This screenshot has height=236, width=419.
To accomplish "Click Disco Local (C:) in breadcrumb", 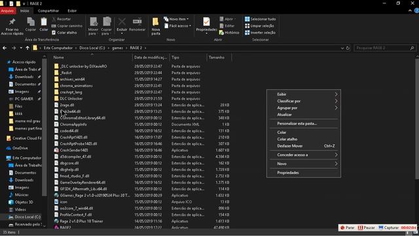I will 92,48.
